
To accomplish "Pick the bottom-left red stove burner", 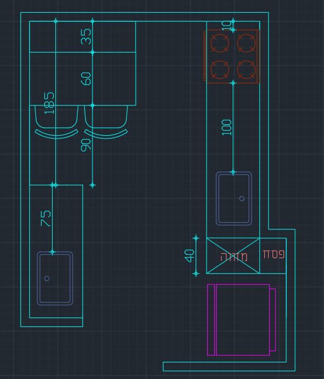I will [220, 70].
